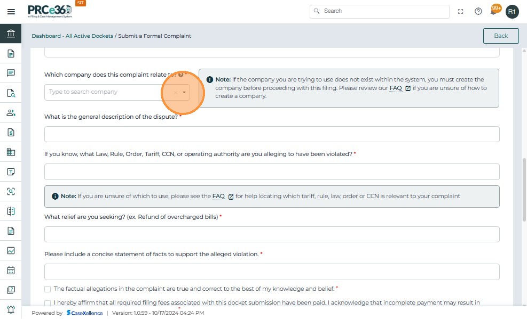
Task: Click the Back button
Action: (501, 36)
